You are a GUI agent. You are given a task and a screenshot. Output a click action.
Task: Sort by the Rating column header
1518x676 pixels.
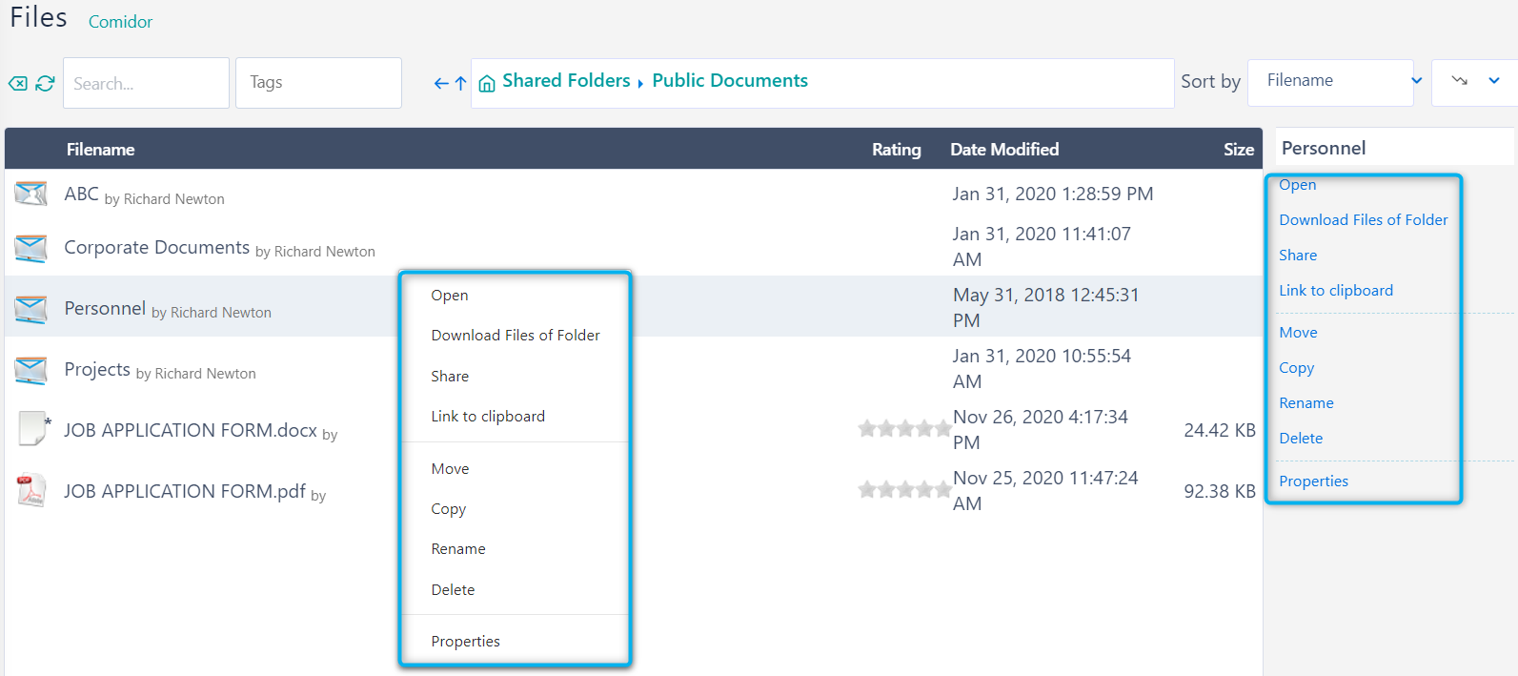pyautogui.click(x=897, y=150)
